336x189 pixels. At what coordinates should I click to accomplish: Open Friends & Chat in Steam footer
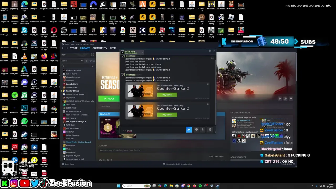(288, 164)
